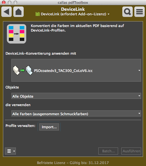Open the search magnifier icon
The width and height of the screenshot is (146, 166).
(128, 12)
